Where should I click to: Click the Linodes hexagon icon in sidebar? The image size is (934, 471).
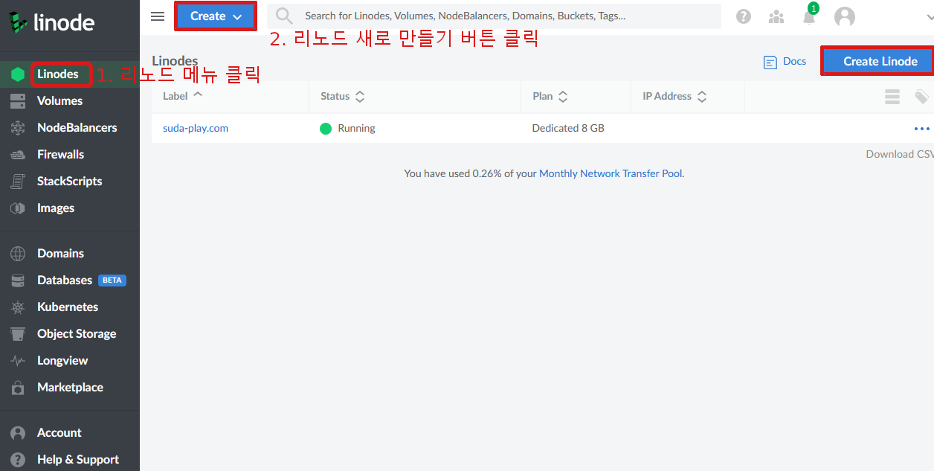pyautogui.click(x=18, y=74)
